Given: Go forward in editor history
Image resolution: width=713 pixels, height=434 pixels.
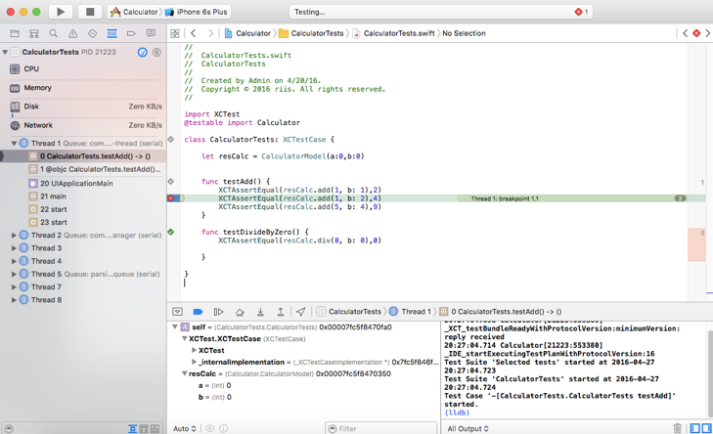Looking at the screenshot, I should [210, 33].
